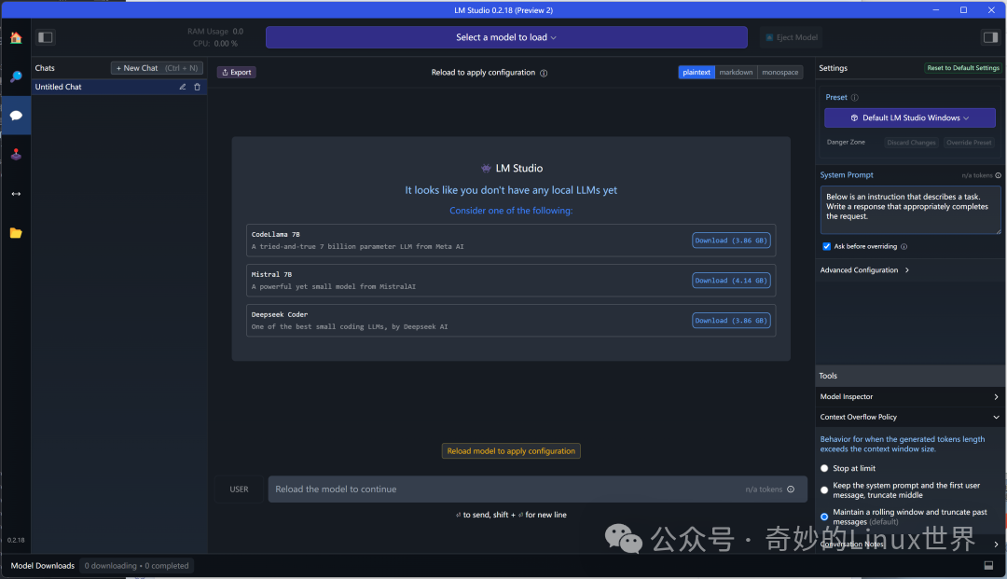Click the info icon next to Ask before overriding
The width and height of the screenshot is (1007, 579).
pyautogui.click(x=904, y=246)
